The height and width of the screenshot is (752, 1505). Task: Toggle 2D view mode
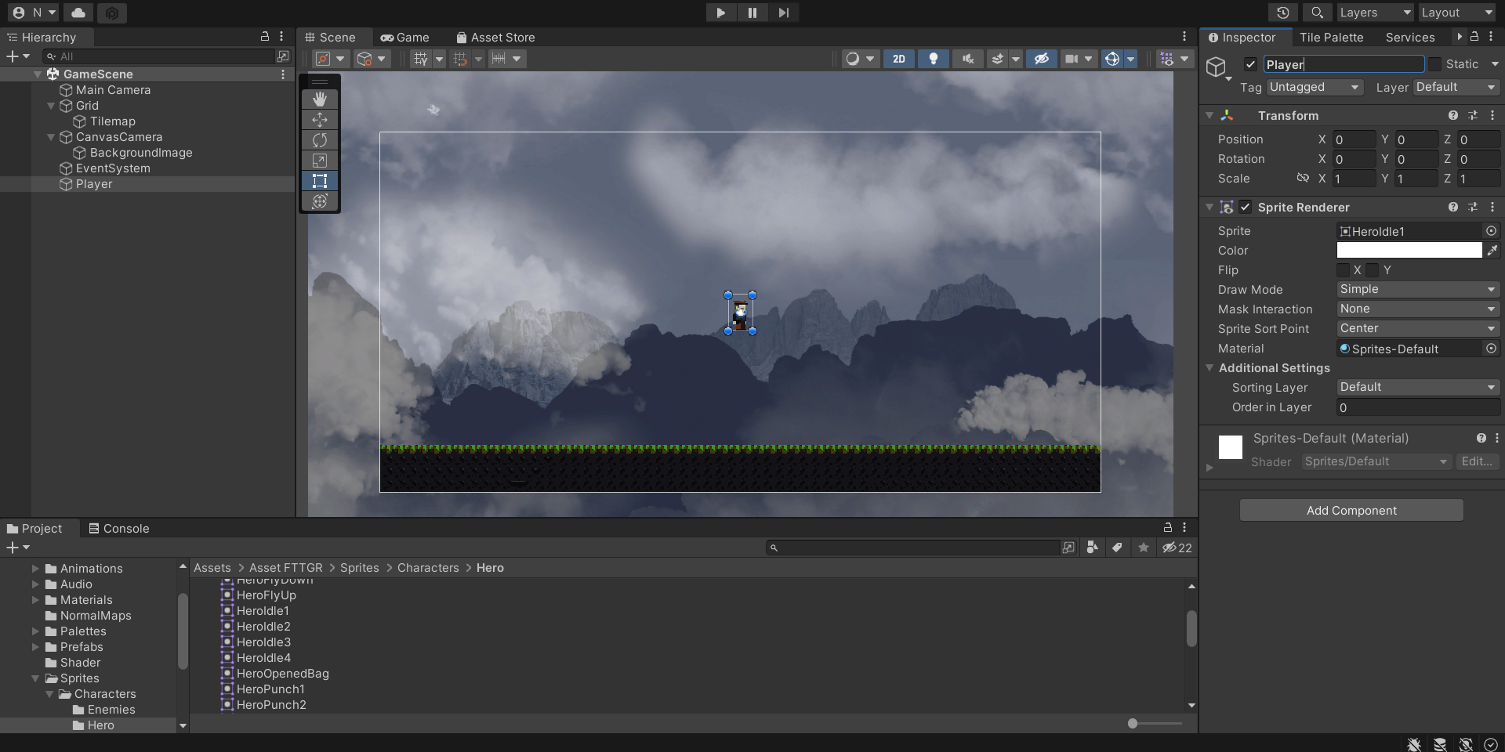coord(899,59)
